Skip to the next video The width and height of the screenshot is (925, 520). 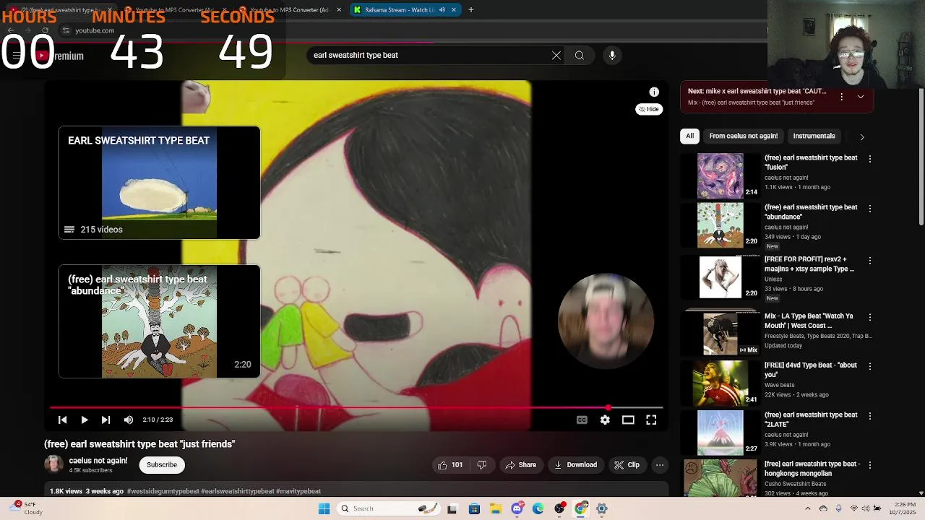(x=106, y=420)
